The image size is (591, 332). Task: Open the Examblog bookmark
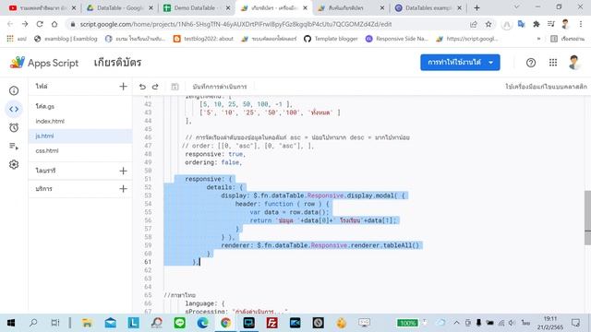click(x=66, y=39)
